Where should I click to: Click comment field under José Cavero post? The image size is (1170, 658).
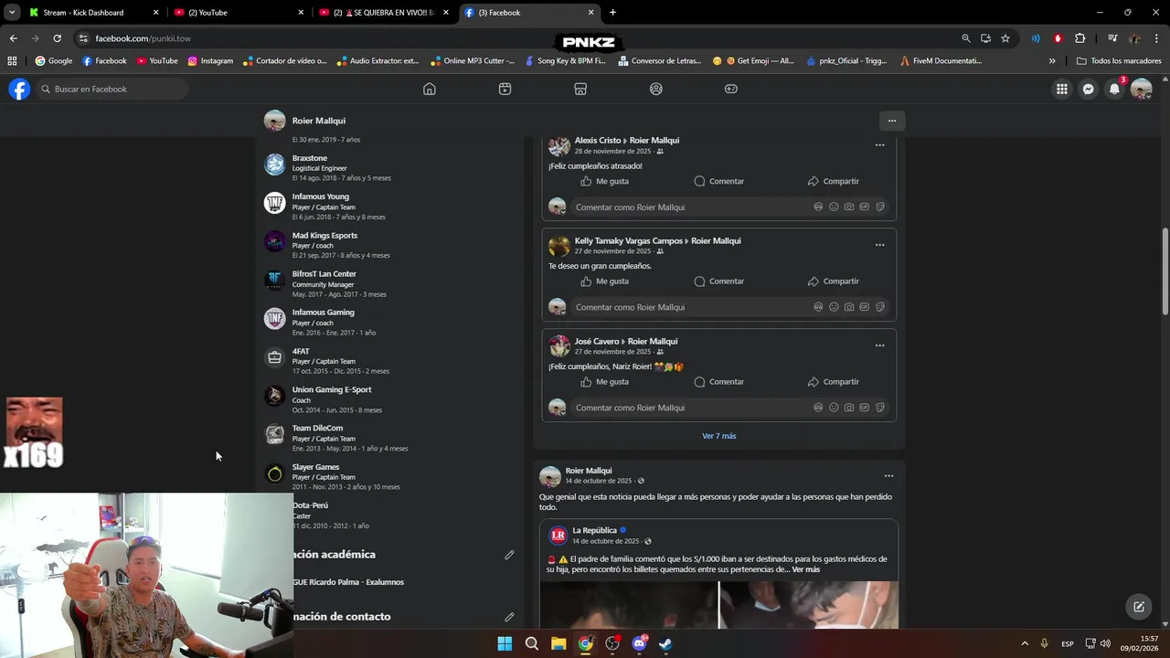pos(730,408)
